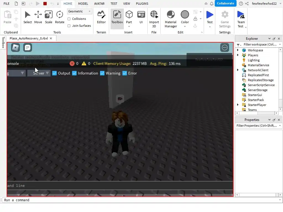Screen dimensions: 283x212
Task: Click the Explorer horizontal scrollbar
Action: tap(256, 113)
